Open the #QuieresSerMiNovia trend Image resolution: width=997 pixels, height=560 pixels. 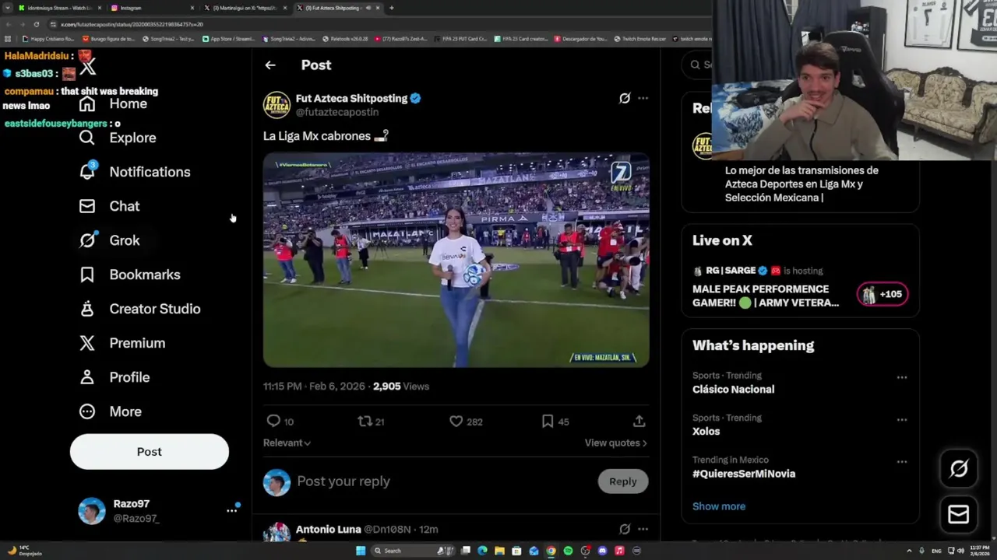tap(744, 474)
